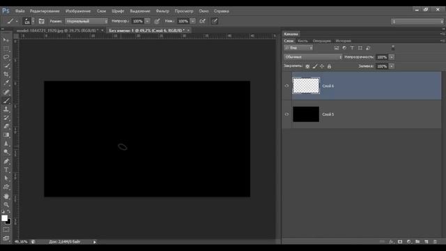This screenshot has width=446, height=251.
Task: Open layer fill Заливка arrow
Action: click(392, 66)
